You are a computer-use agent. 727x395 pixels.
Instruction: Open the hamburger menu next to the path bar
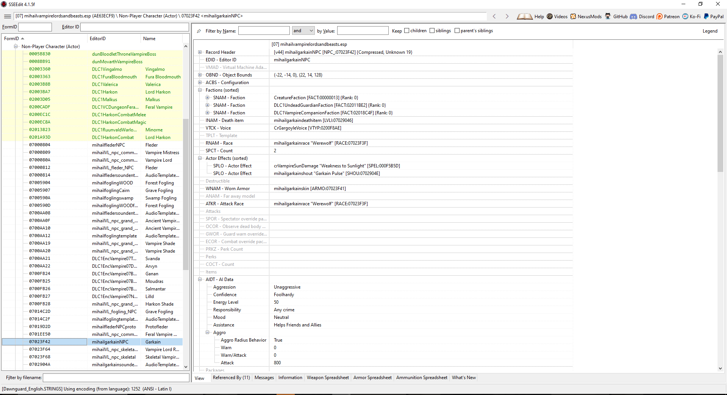coord(7,16)
